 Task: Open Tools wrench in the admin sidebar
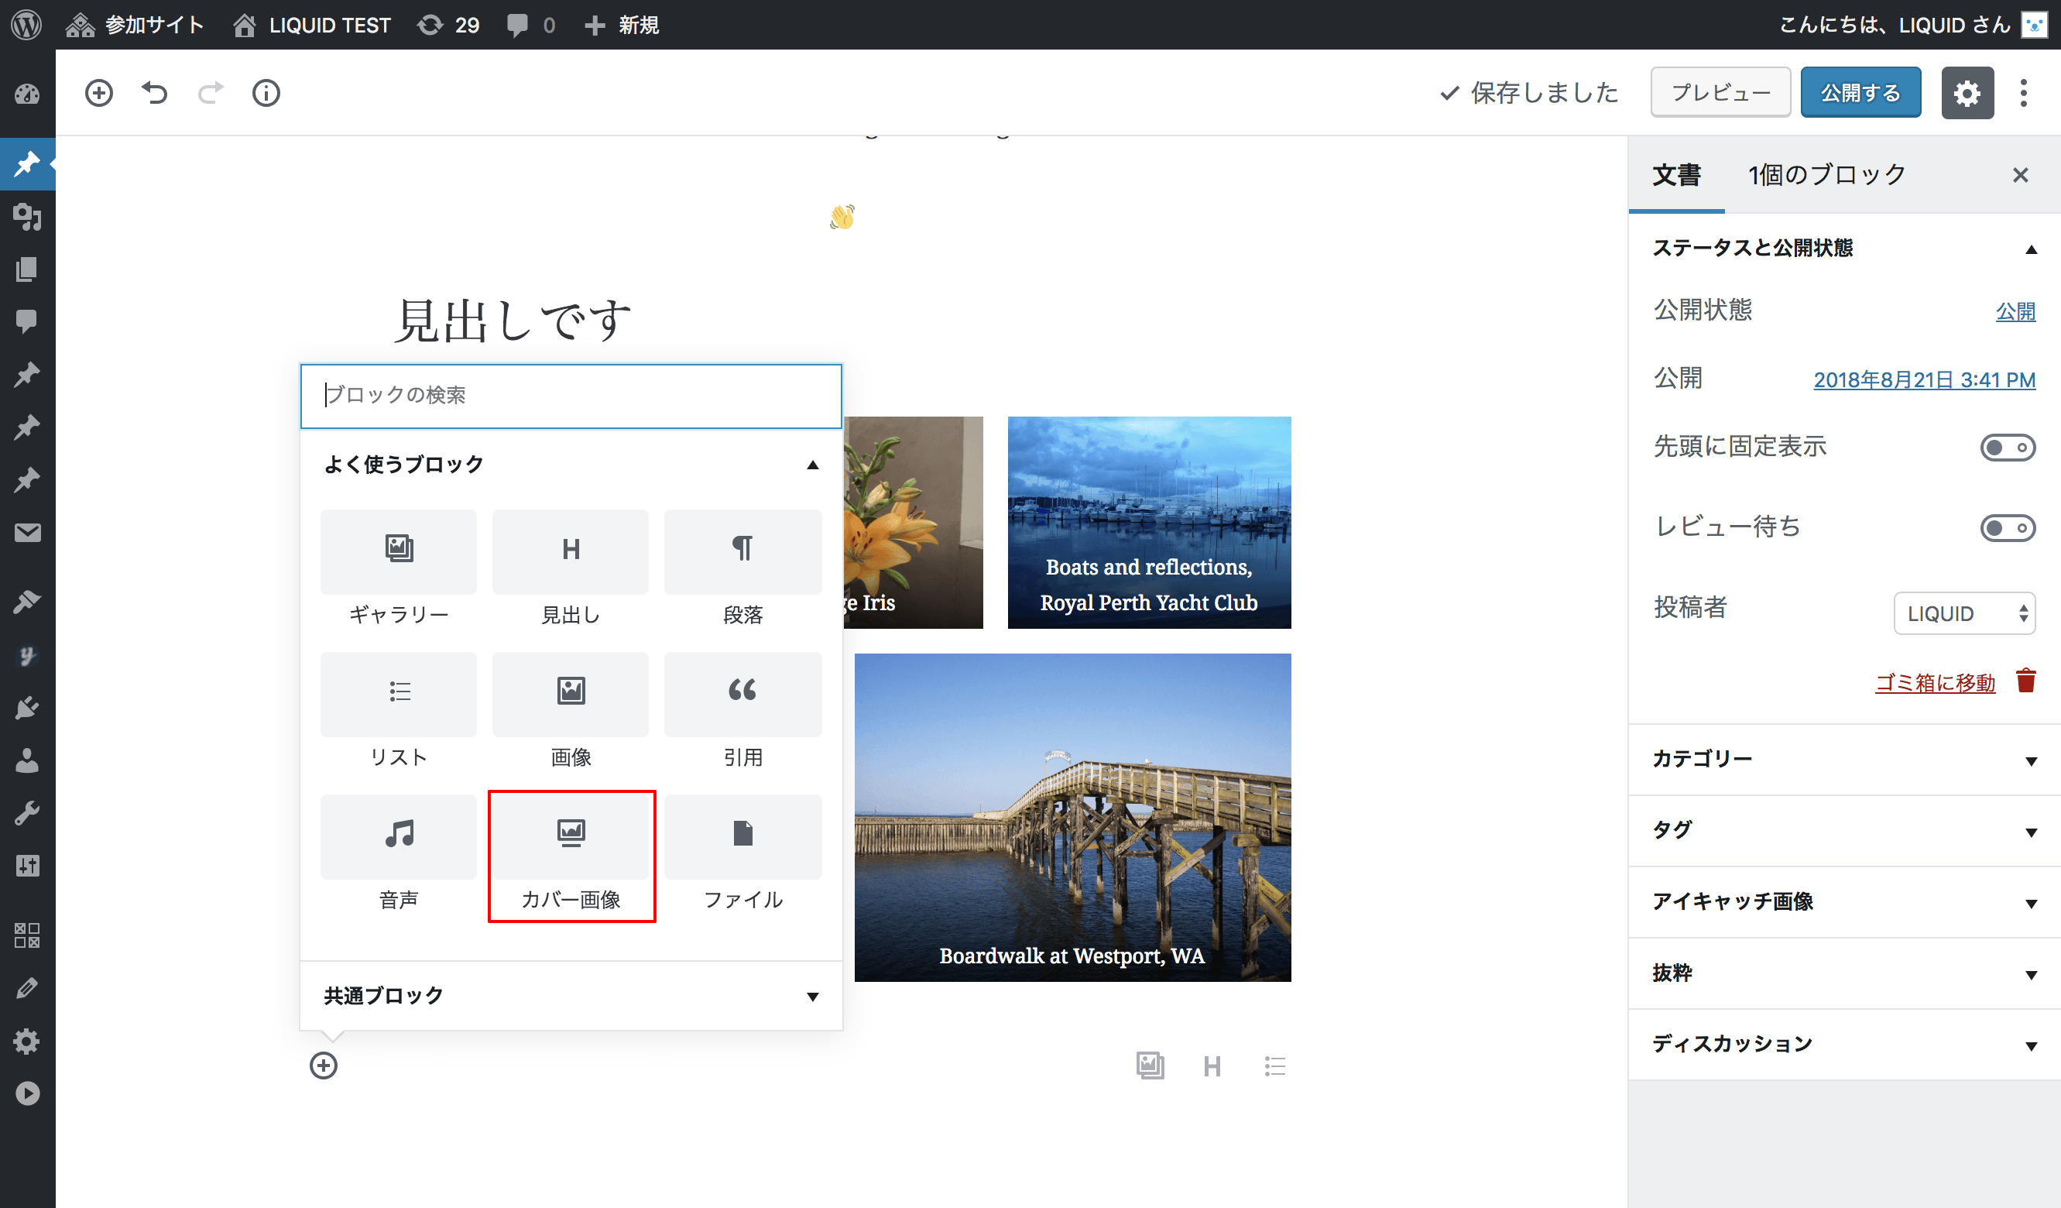(27, 813)
